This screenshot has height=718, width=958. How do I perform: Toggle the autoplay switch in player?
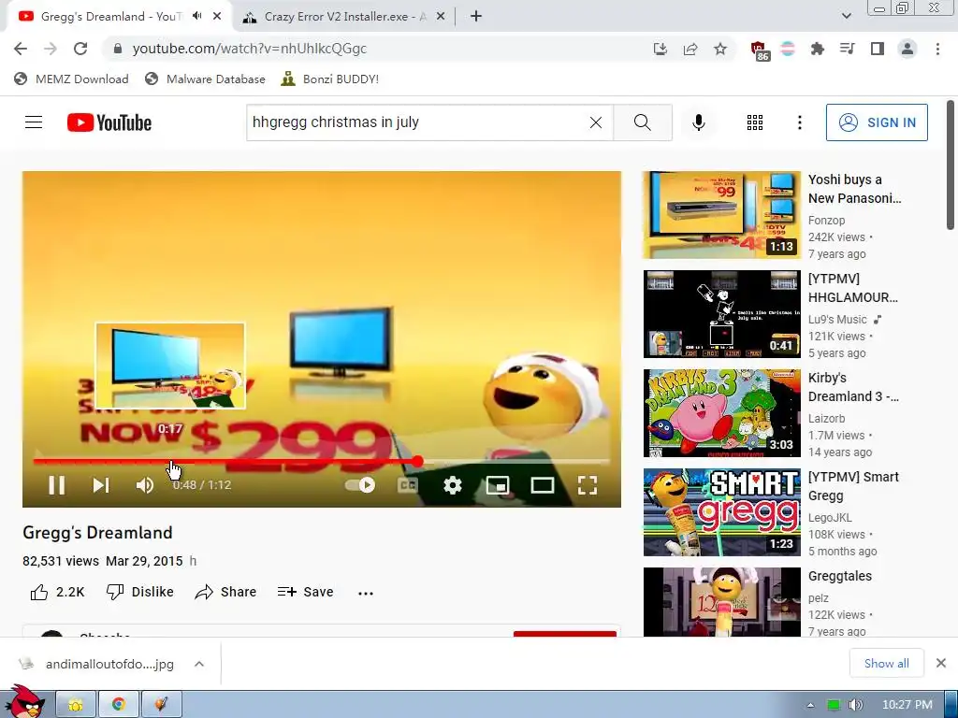(360, 485)
